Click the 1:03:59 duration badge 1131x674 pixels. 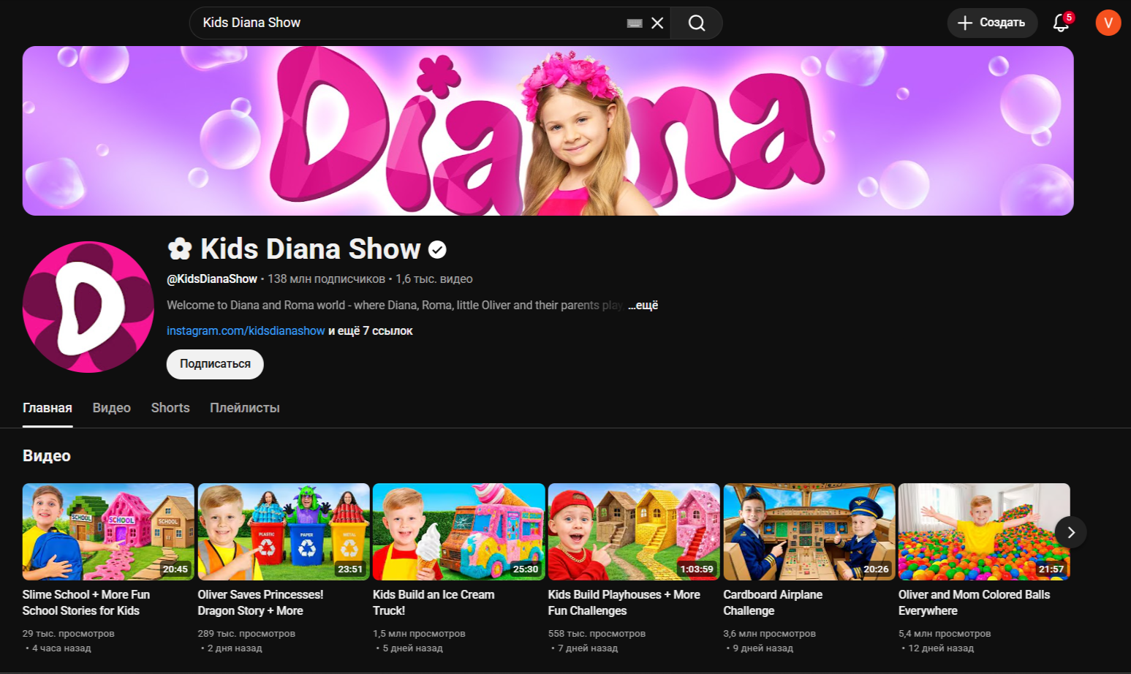point(697,569)
